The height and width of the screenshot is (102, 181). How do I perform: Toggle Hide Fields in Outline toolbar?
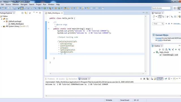[169, 50]
